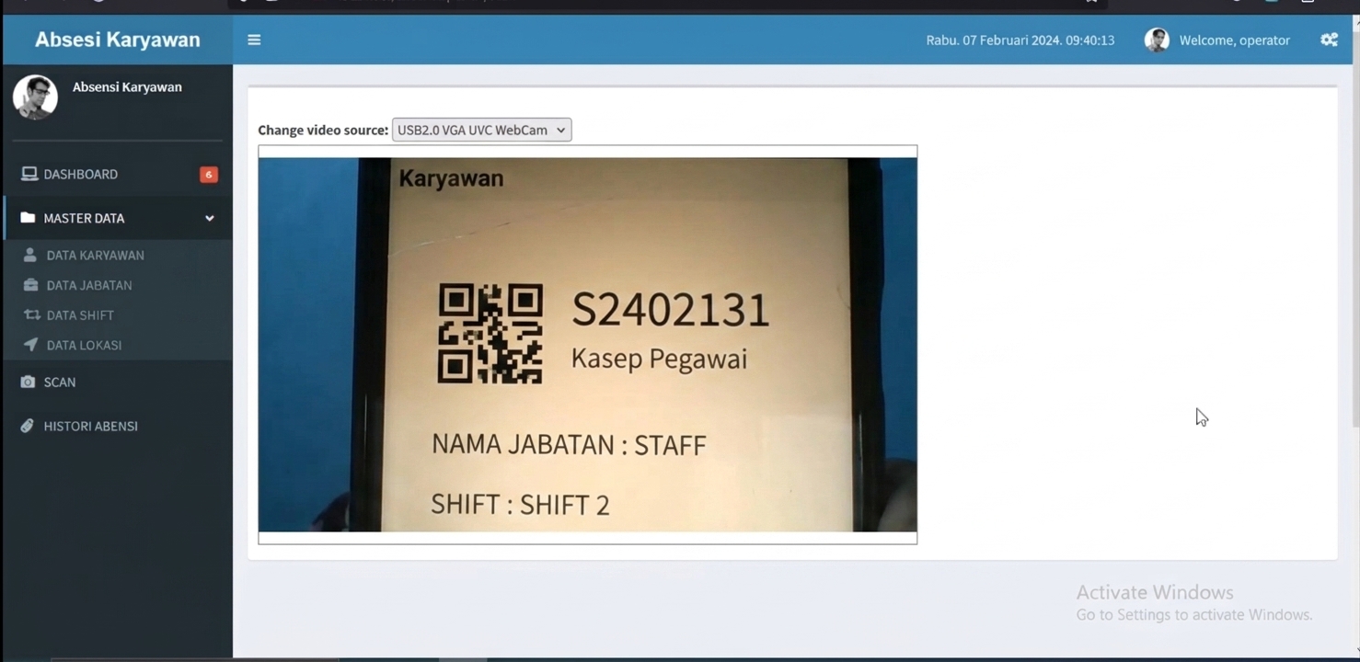Screen dimensions: 1360x662
Task: Click the red 6 badge on Dashboard
Action: [x=209, y=175]
